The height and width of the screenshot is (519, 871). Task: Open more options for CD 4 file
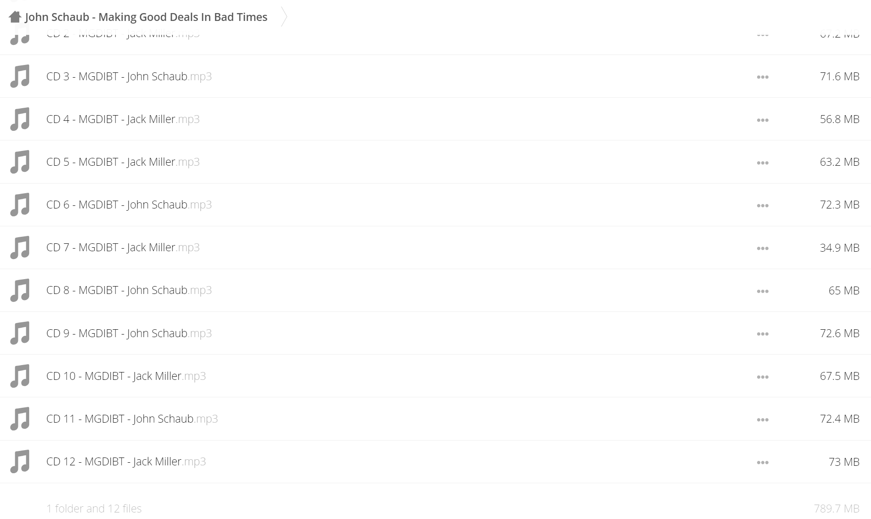[x=763, y=120]
